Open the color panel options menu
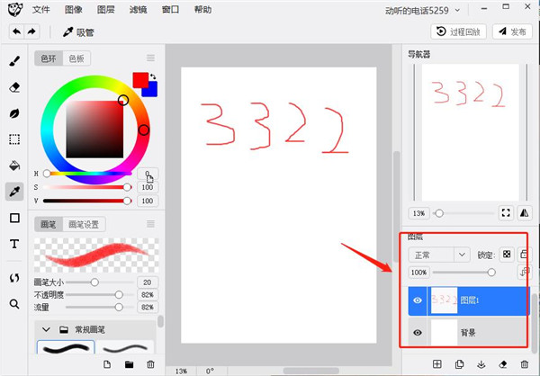This screenshot has height=376, width=540. coord(150,58)
